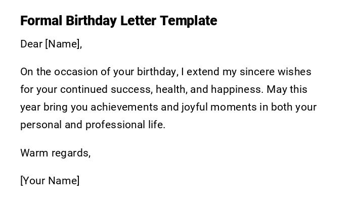Click the [Your Name] signature placeholder
Image resolution: width=354 pixels, height=212 pixels.
coord(50,181)
